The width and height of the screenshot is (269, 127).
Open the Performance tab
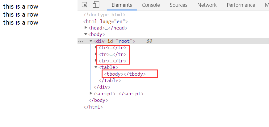241,5
